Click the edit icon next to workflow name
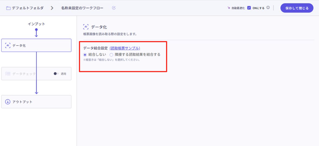Image resolution: width=319 pixels, height=146 pixels. pyautogui.click(x=114, y=8)
